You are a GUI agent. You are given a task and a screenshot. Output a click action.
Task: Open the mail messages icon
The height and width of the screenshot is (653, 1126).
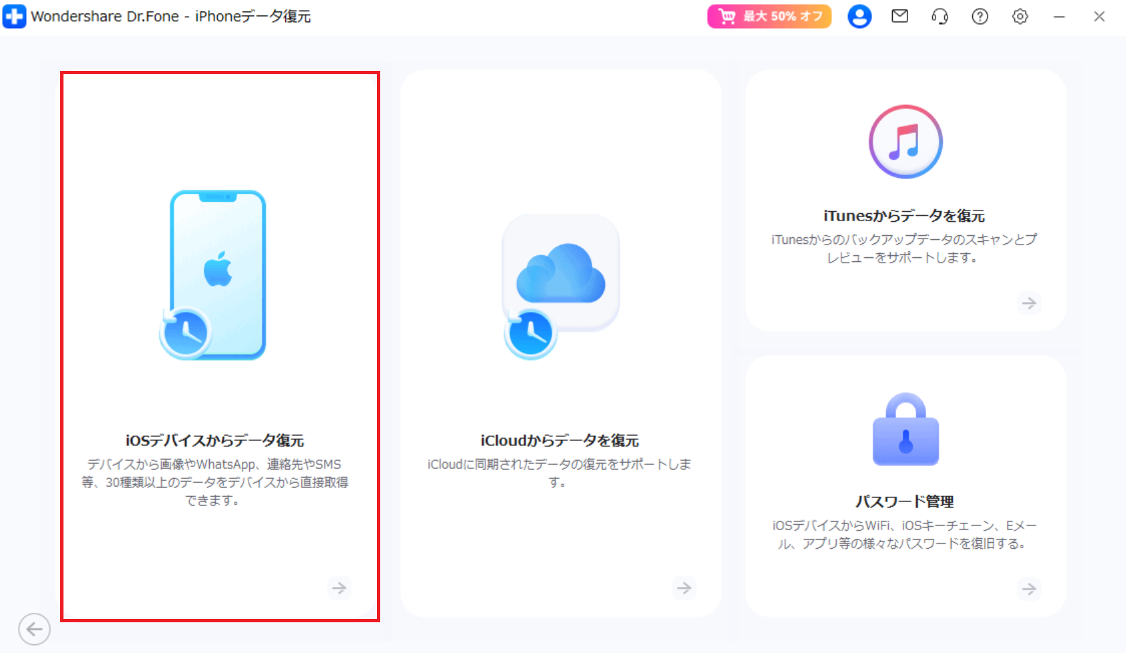click(900, 16)
